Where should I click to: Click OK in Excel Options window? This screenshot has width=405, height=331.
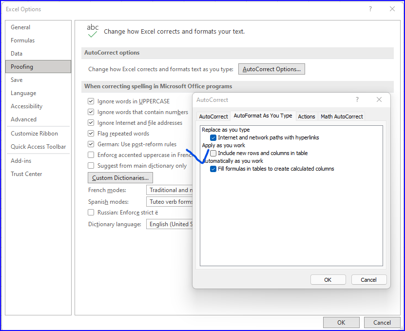tap(341, 323)
